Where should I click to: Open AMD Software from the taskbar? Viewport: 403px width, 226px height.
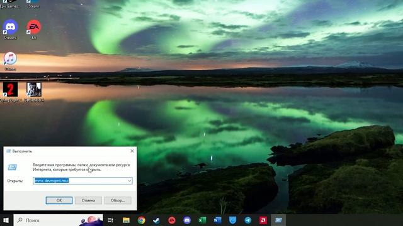(263, 220)
